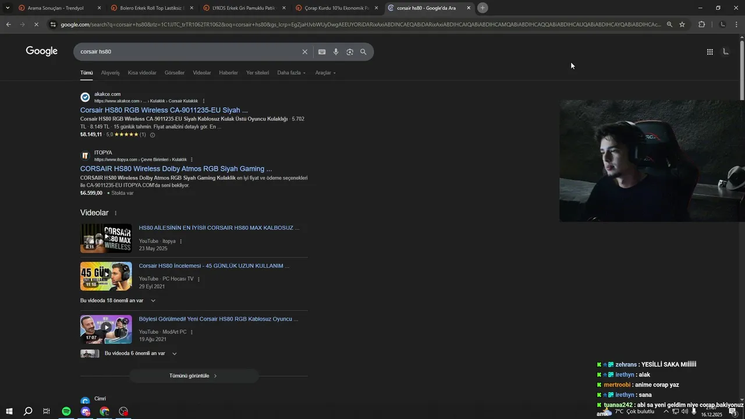Screen dimensions: 745x419
Task: Open options for the Itopya YouTube video
Action: (x=180, y=241)
